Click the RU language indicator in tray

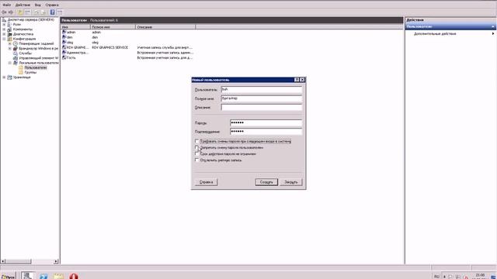click(x=436, y=277)
